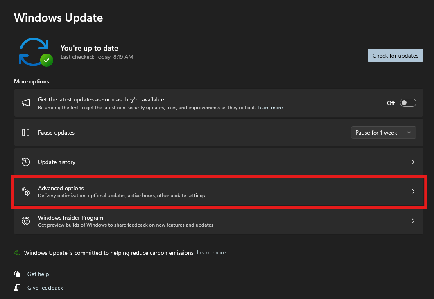This screenshot has width=434, height=299.
Task: Open Windows Insider Program via its chevron
Action: tap(413, 221)
